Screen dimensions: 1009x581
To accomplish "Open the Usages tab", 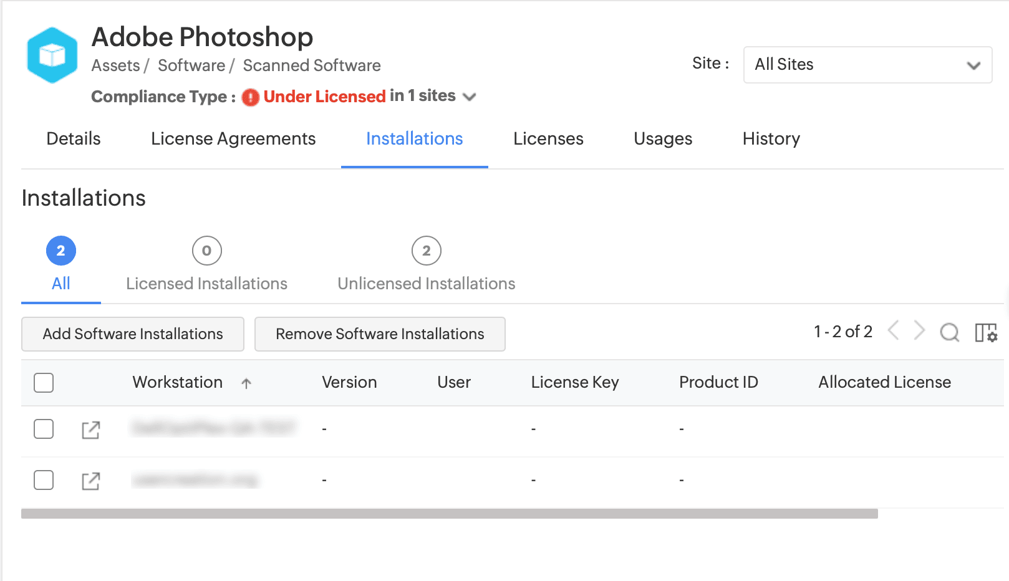I will [662, 138].
